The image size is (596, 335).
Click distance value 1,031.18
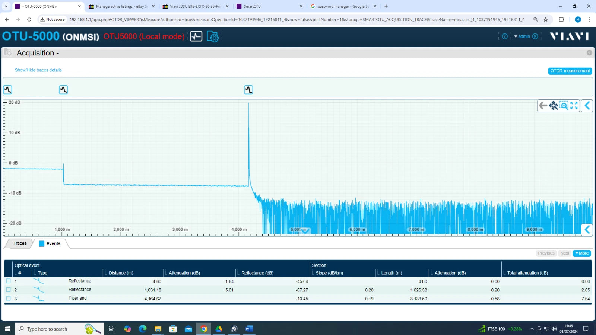click(153, 290)
